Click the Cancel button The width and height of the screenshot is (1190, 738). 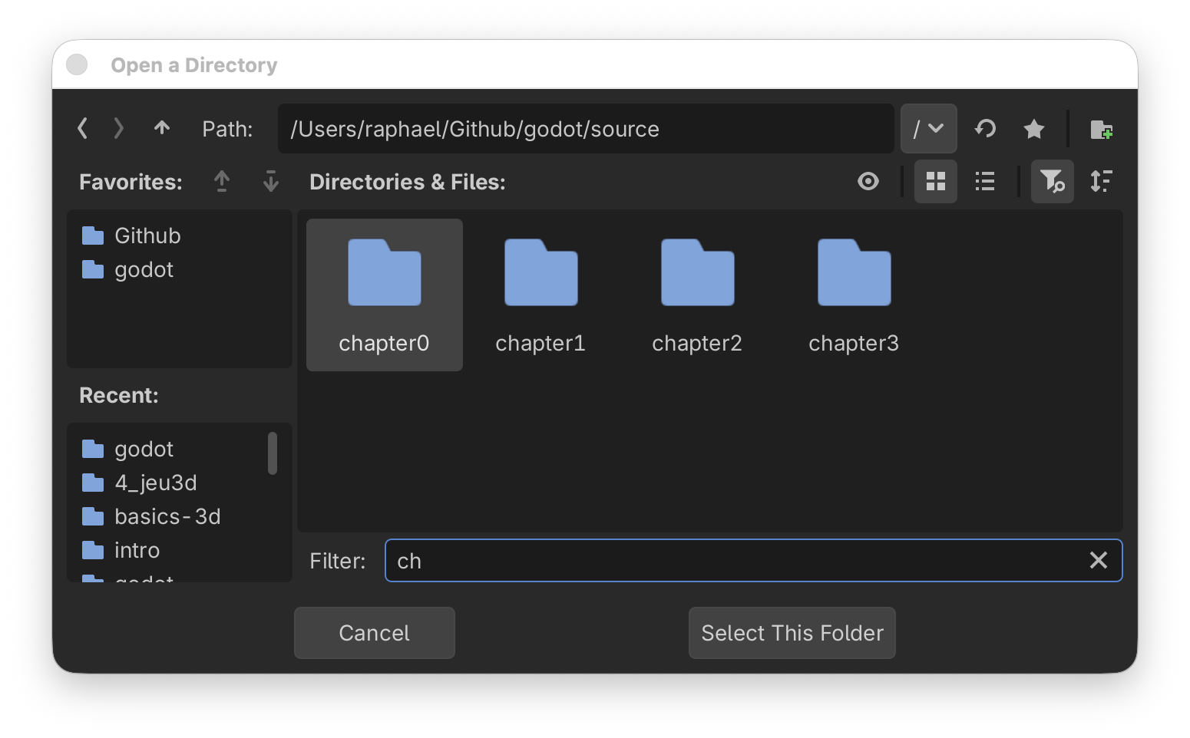point(374,633)
